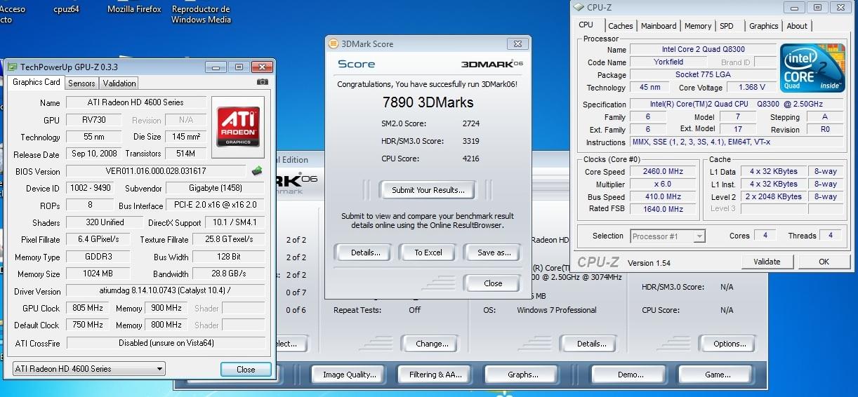Click To Excel button
This screenshot has width=858, height=397.
point(428,253)
